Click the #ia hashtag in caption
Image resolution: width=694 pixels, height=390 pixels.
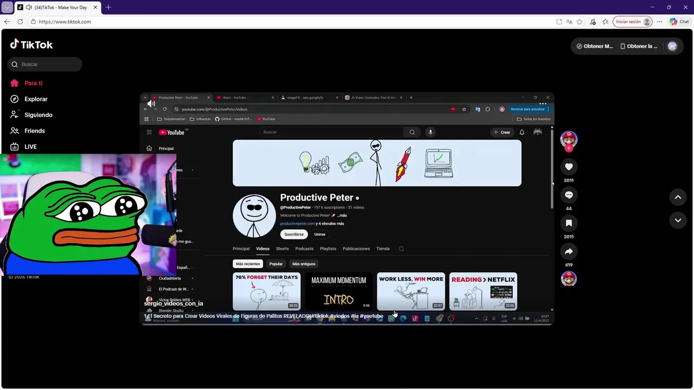(355, 316)
